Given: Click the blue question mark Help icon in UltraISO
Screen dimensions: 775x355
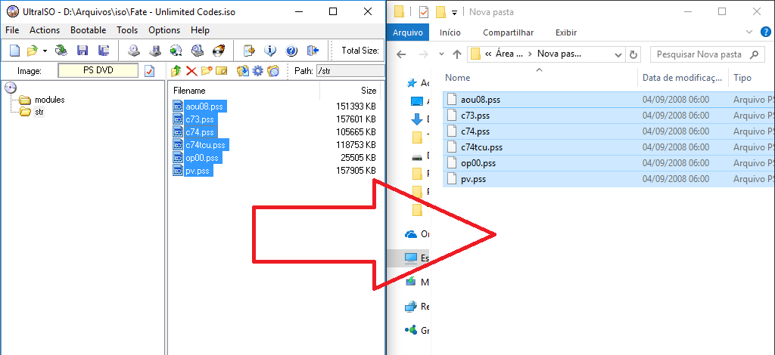Looking at the screenshot, I should tap(291, 51).
